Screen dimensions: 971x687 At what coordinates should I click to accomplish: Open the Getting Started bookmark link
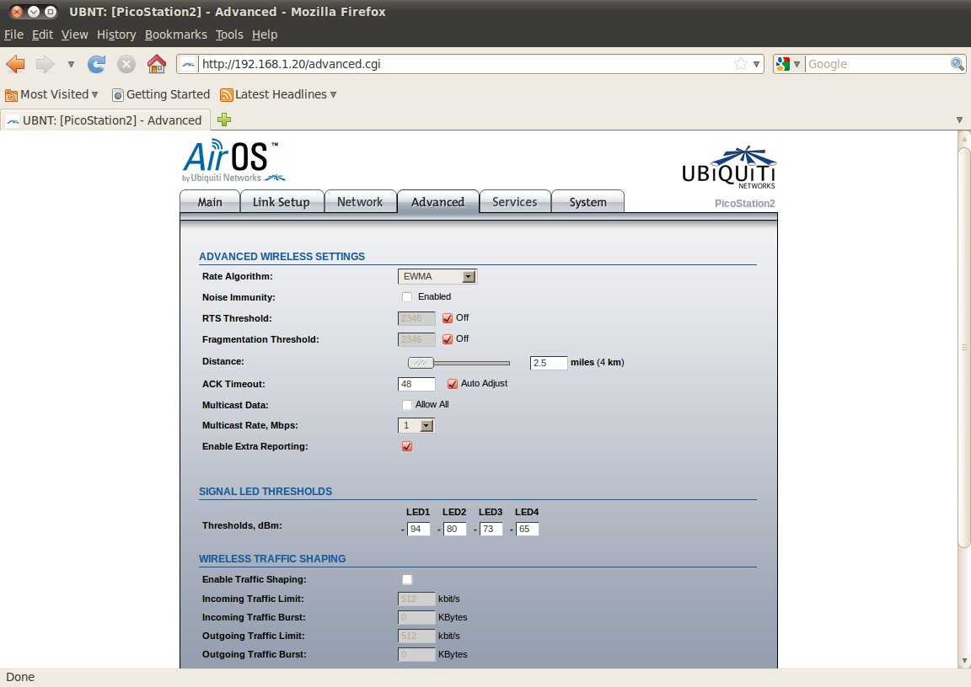coord(161,94)
